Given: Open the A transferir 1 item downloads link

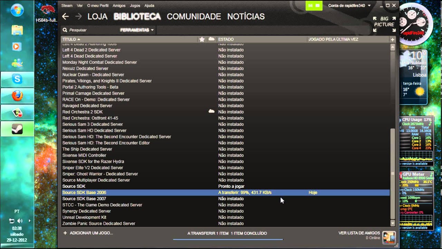Looking at the screenshot, I should (227, 233).
